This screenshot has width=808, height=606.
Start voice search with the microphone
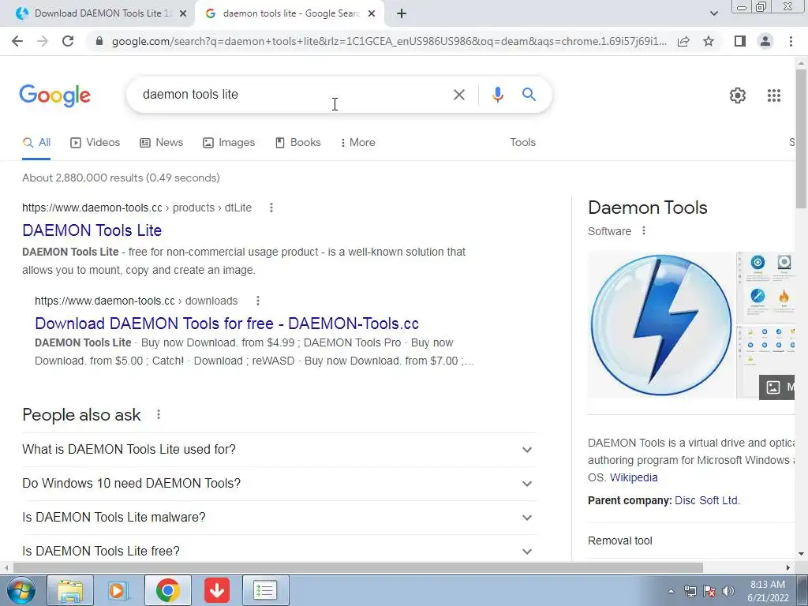(497, 95)
